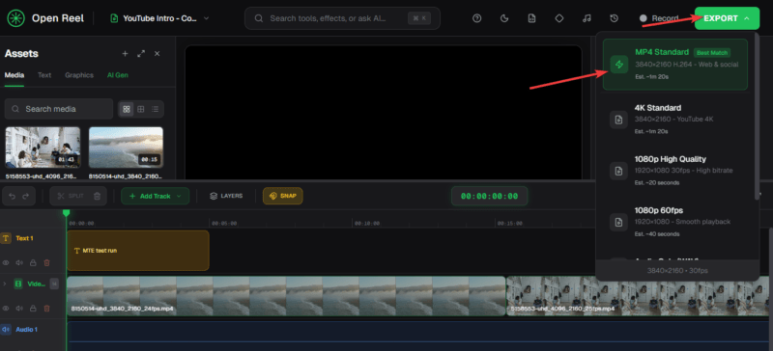Click the green playhead marker

tap(66, 213)
